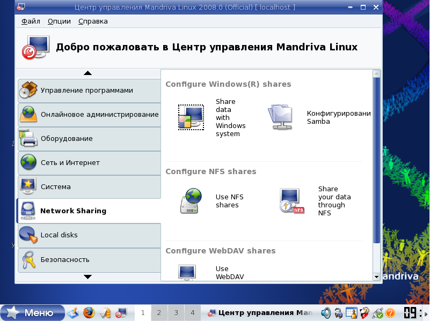Click the dog mascot tray icon

click(365, 313)
